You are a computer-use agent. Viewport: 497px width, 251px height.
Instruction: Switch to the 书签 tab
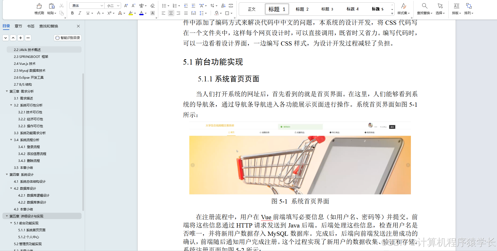point(31,26)
